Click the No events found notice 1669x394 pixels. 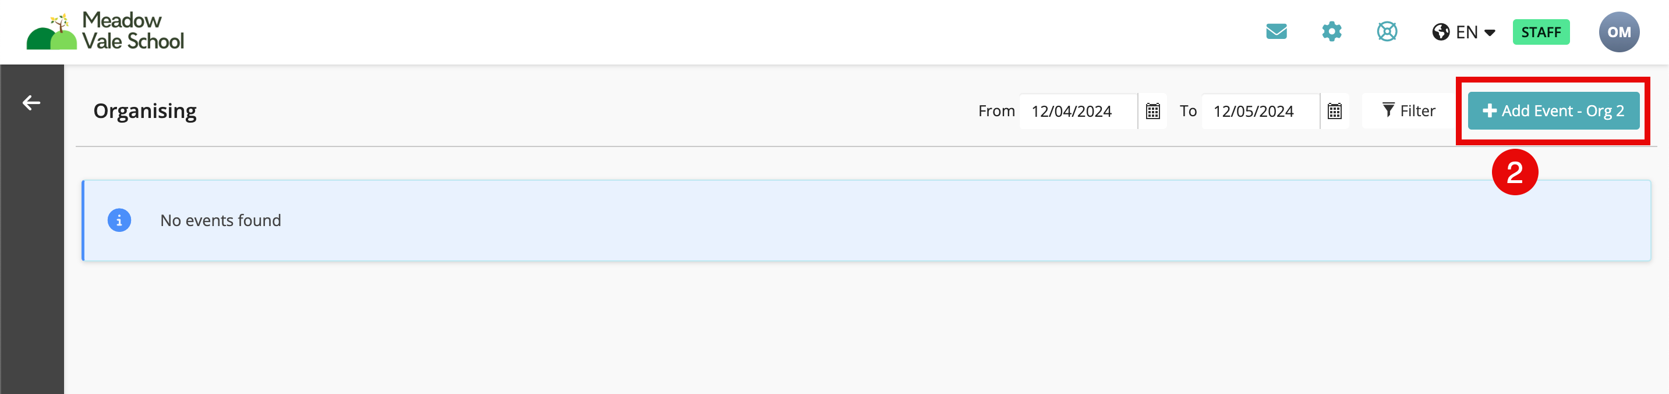coord(865,220)
